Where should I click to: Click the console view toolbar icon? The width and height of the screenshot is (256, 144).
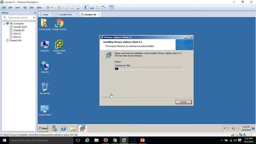(111, 8)
